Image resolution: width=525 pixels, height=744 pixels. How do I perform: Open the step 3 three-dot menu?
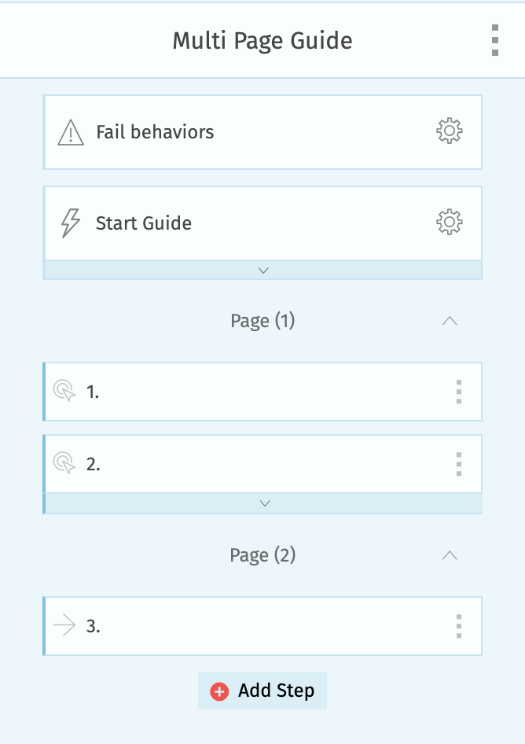459,626
